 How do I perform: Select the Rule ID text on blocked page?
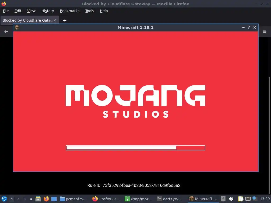click(134, 185)
